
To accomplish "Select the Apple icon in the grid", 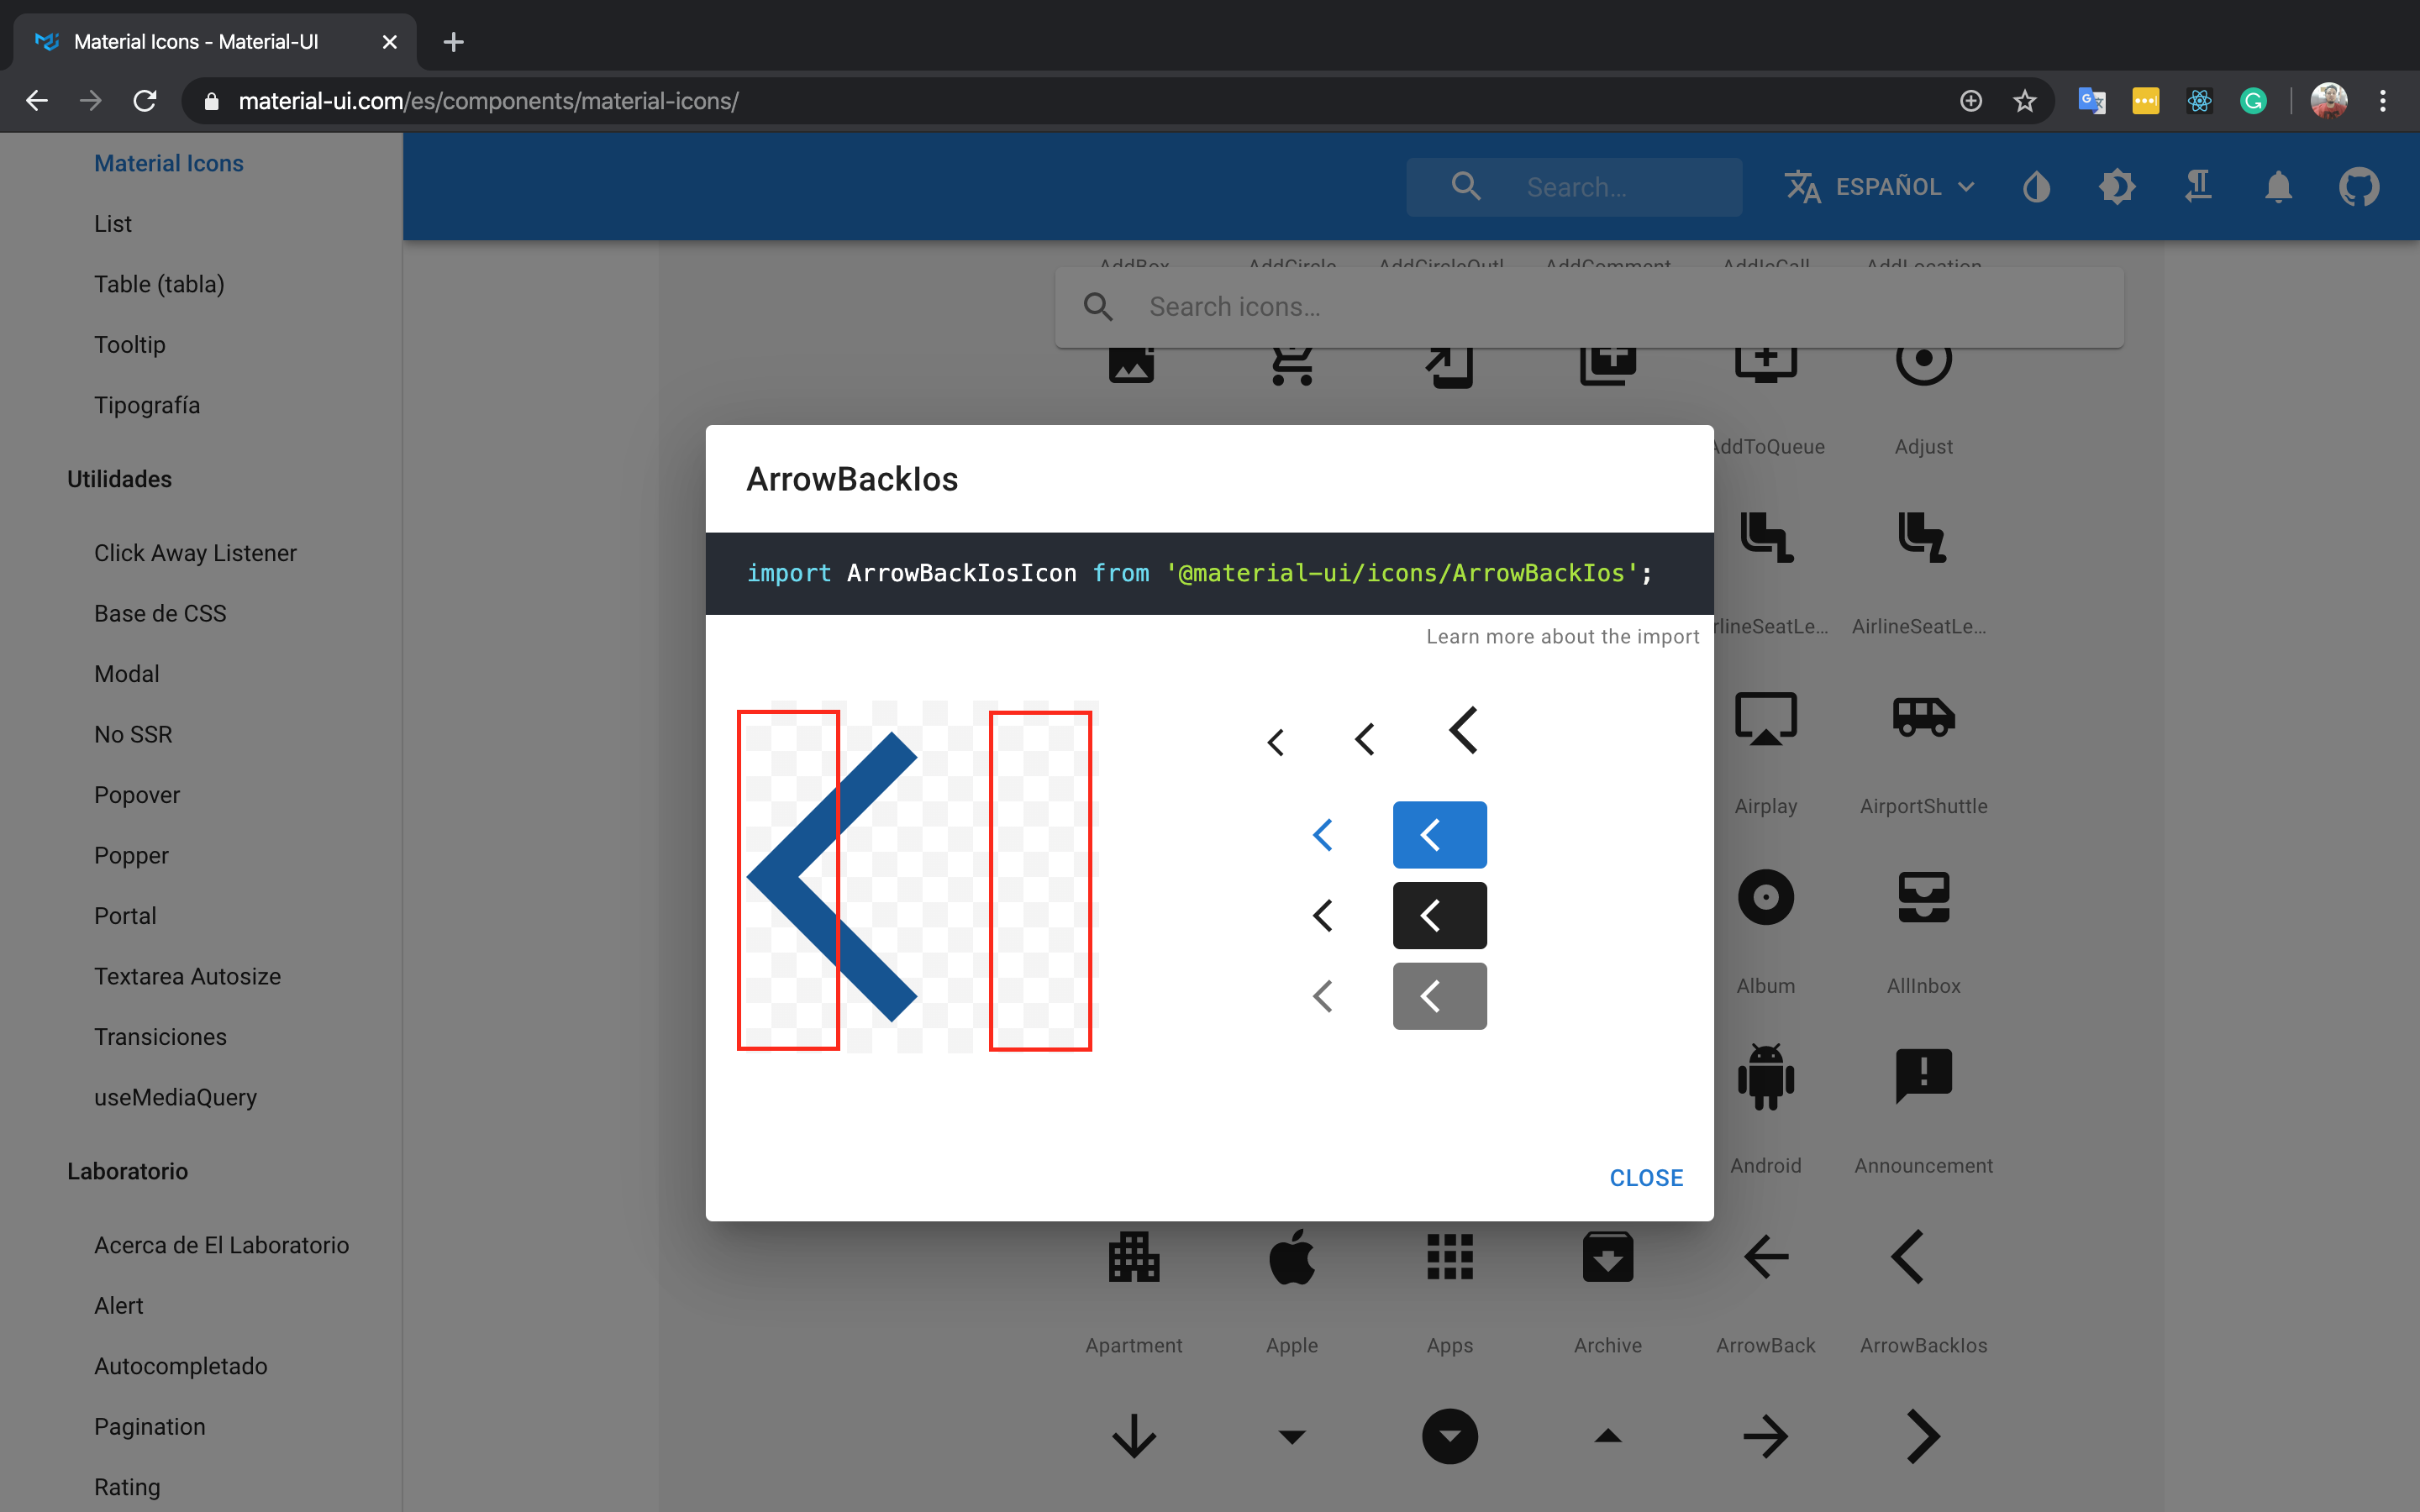I will click(1291, 1257).
